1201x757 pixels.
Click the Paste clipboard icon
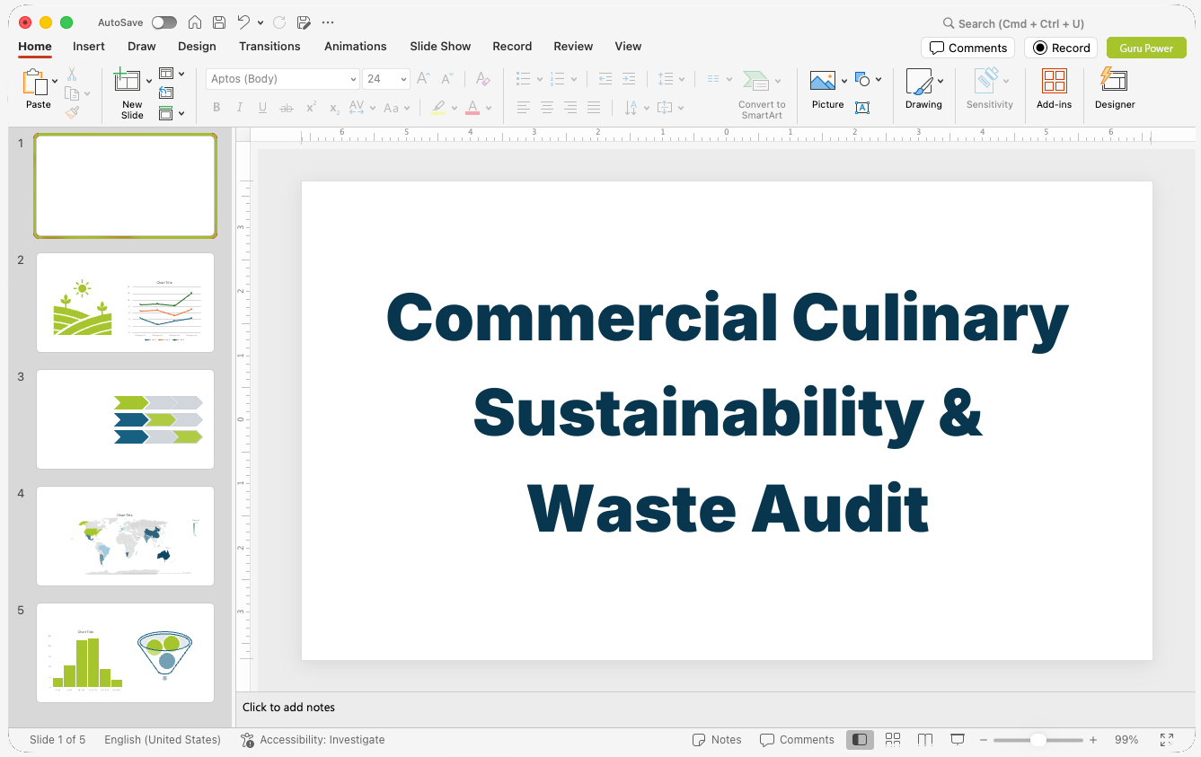35,83
